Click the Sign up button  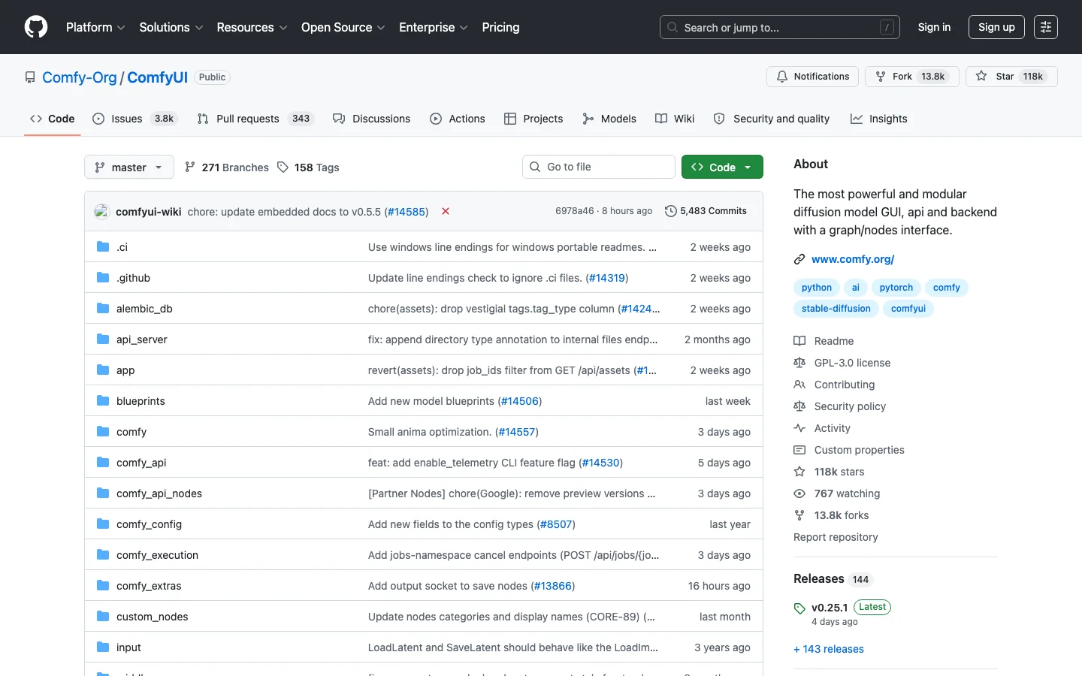(996, 27)
